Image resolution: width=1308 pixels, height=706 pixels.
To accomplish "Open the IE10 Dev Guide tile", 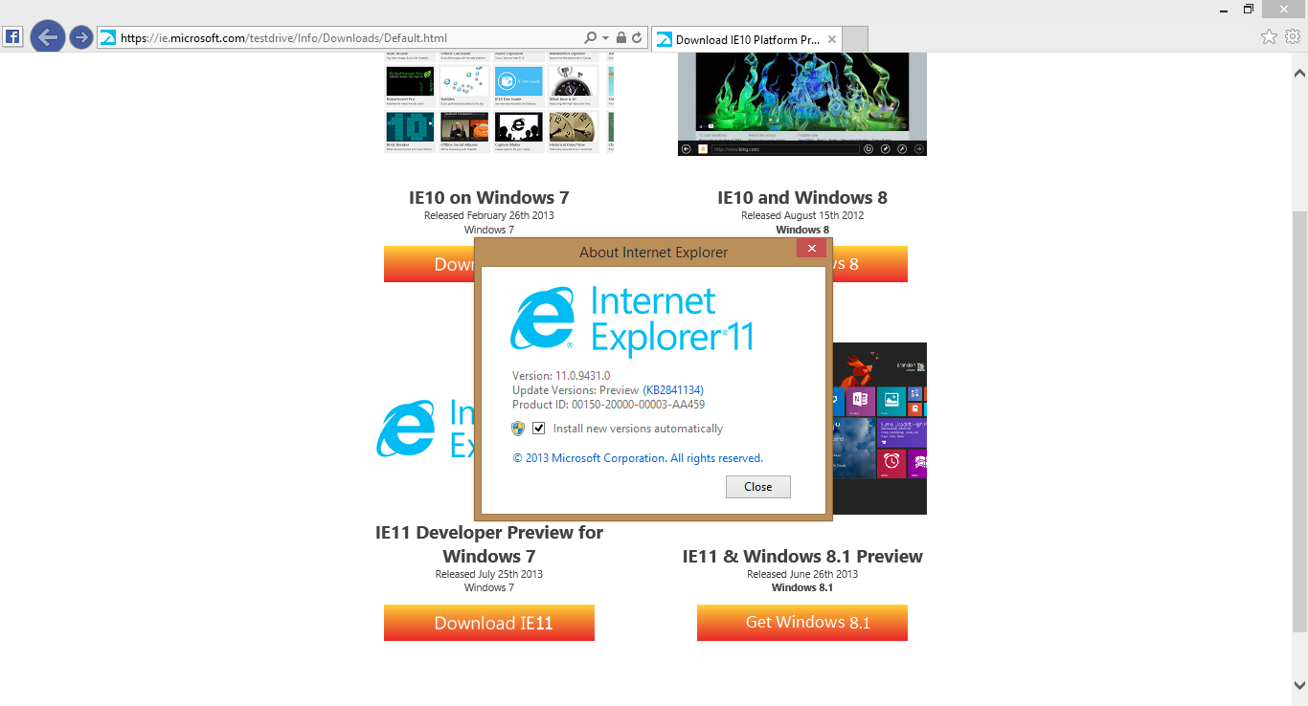I will coord(519,87).
